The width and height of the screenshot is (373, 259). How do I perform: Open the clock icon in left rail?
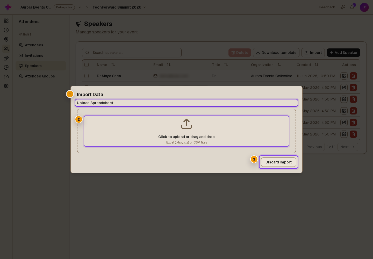6,30
